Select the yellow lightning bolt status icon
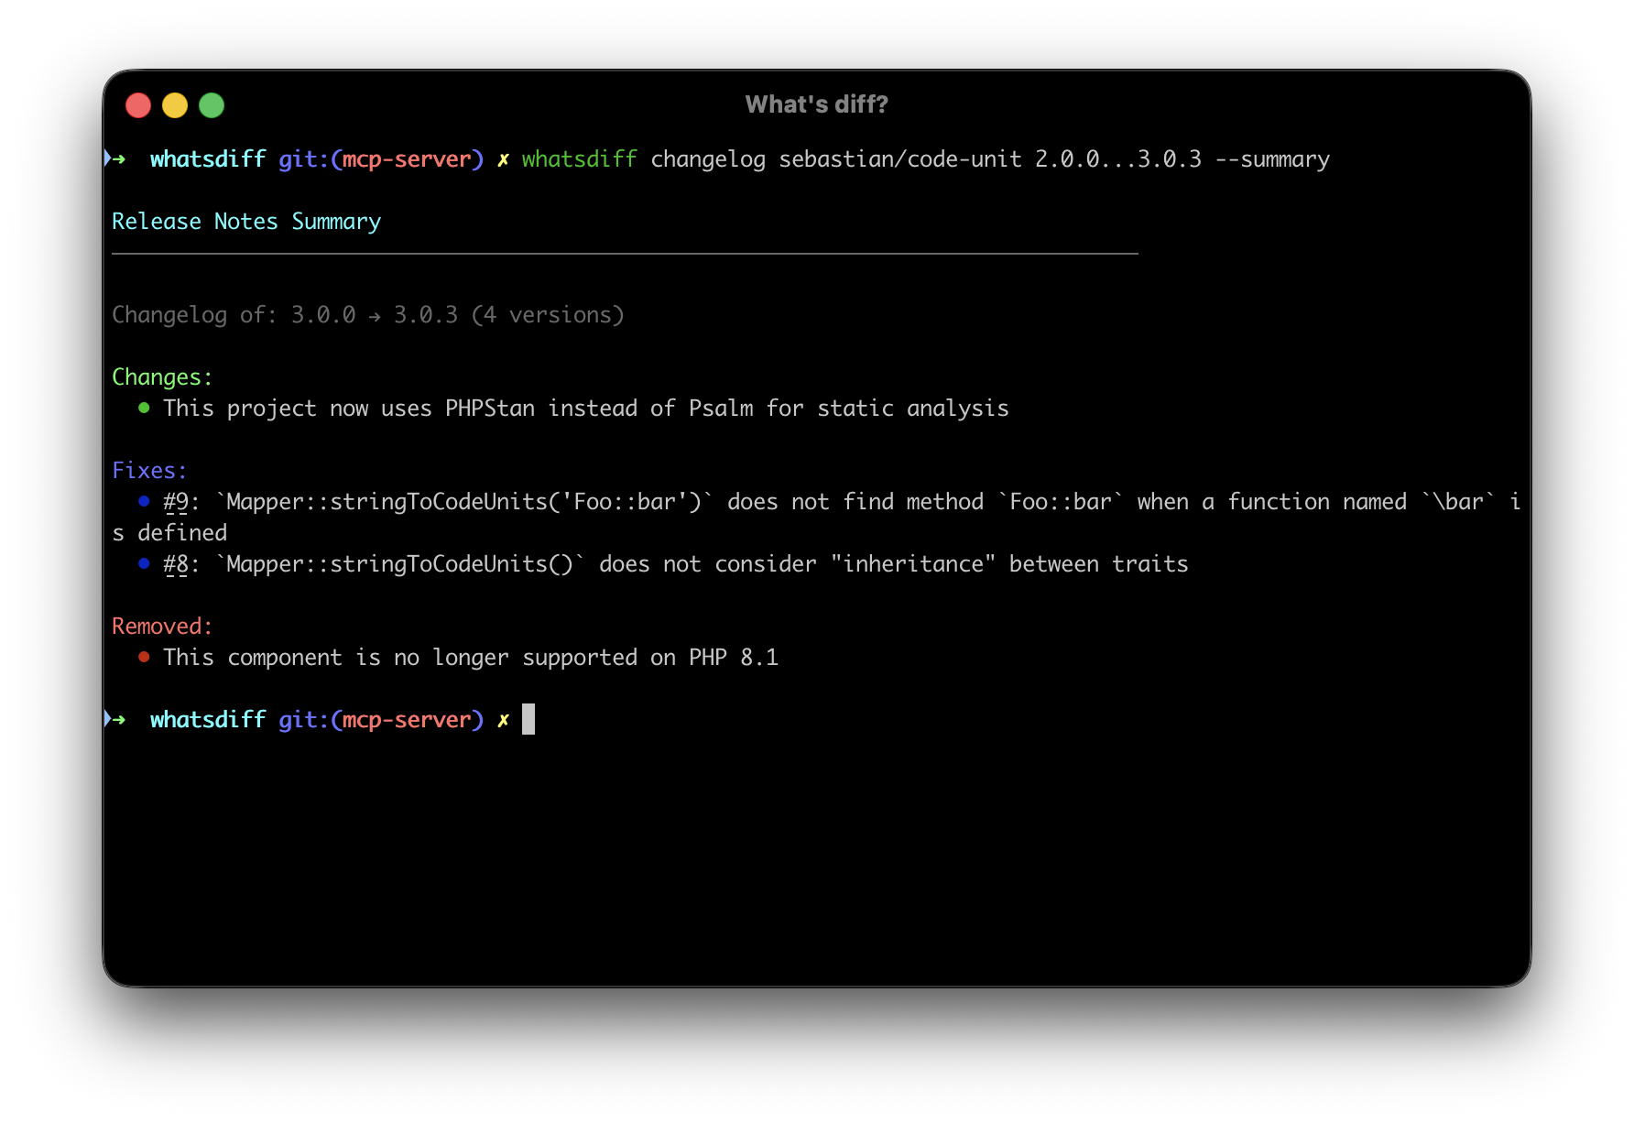Screen dimensions: 1634x1123 (x=503, y=158)
